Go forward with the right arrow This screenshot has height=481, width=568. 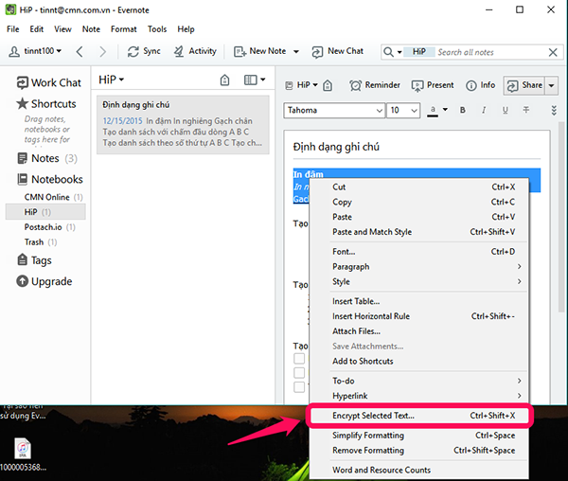point(103,52)
